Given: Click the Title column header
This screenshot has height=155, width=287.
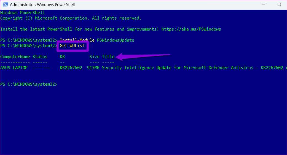Looking at the screenshot, I should coord(108,57).
